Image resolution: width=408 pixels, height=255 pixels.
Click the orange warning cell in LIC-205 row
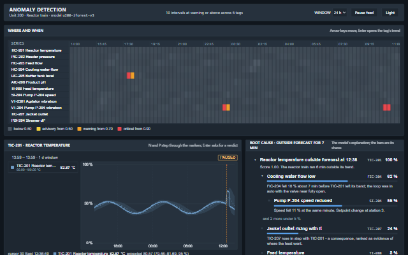click(x=133, y=76)
